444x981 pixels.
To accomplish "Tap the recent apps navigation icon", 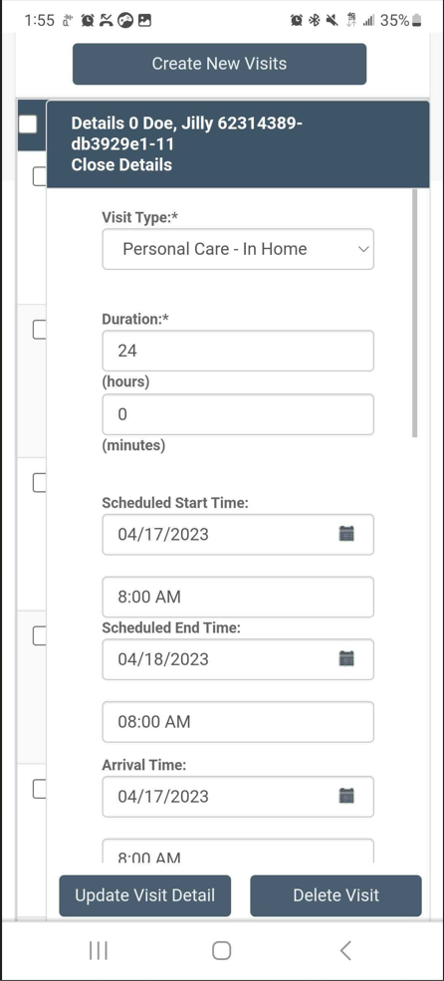I will (99, 950).
